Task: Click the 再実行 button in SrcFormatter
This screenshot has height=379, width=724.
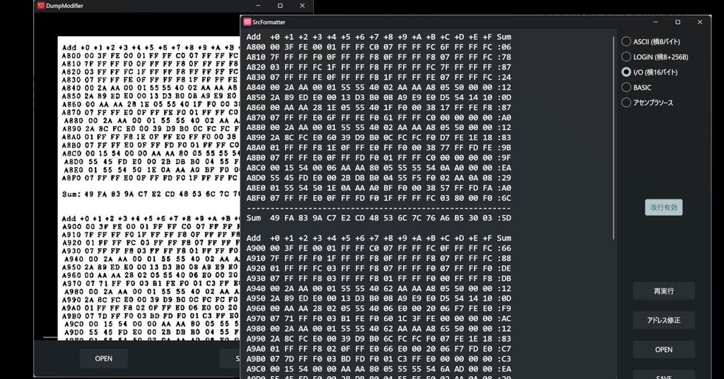Action: tap(663, 291)
